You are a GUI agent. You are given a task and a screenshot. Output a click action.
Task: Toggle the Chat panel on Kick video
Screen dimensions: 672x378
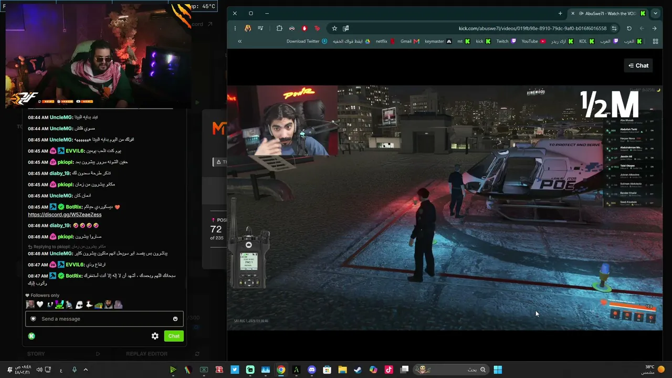point(638,66)
